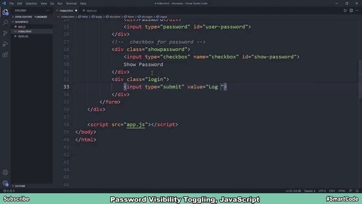
Task: Click the closing body tag
Action: coord(85,132)
